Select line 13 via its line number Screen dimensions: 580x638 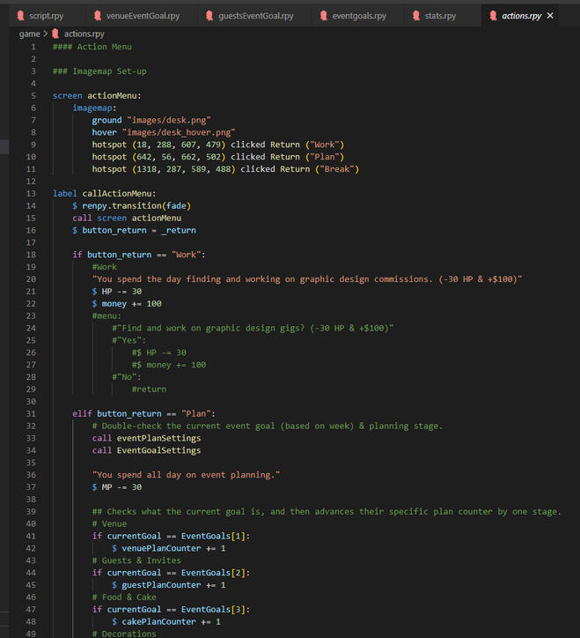click(x=32, y=193)
